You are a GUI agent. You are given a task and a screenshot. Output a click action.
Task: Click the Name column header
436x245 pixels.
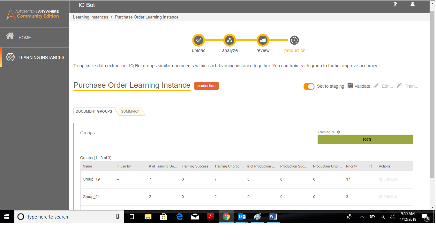pos(87,166)
